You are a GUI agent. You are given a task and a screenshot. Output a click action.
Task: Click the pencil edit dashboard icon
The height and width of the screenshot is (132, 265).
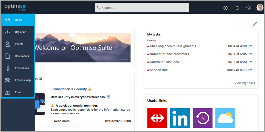point(255,24)
